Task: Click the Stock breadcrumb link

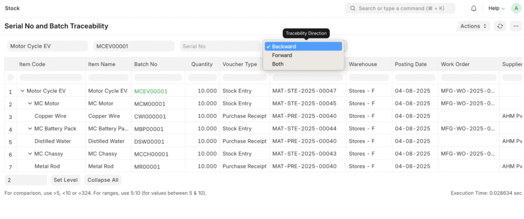Action: coord(12,8)
